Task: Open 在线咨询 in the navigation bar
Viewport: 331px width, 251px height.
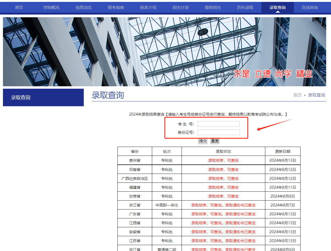Action: pos(310,8)
